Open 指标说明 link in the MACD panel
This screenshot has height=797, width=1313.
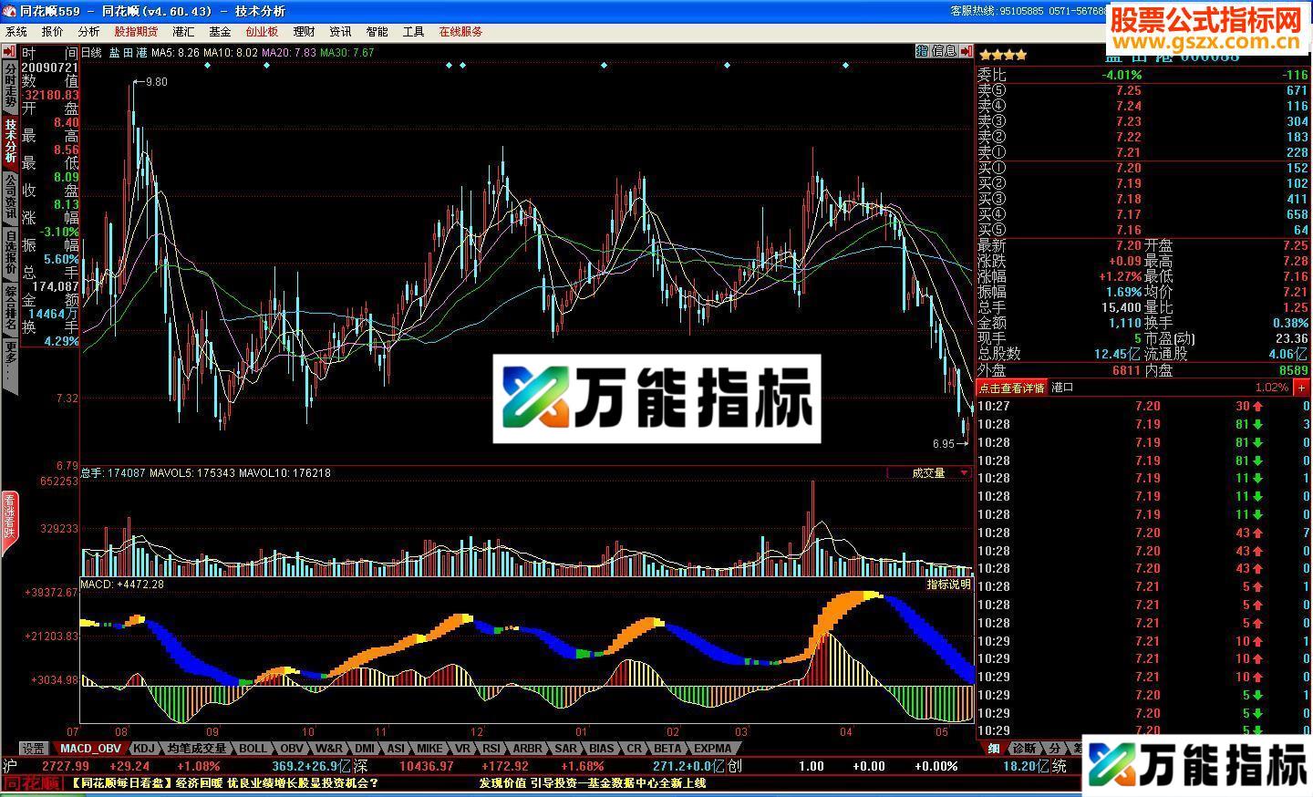click(949, 585)
